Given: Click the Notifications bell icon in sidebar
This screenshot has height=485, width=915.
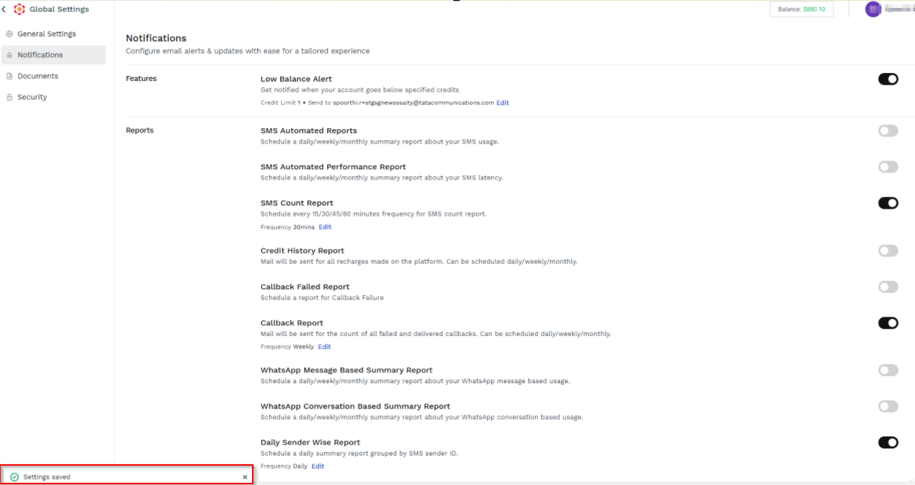Looking at the screenshot, I should [9, 55].
